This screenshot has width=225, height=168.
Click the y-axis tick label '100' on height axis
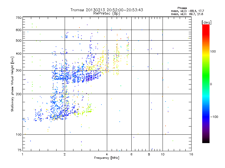coord(19,135)
